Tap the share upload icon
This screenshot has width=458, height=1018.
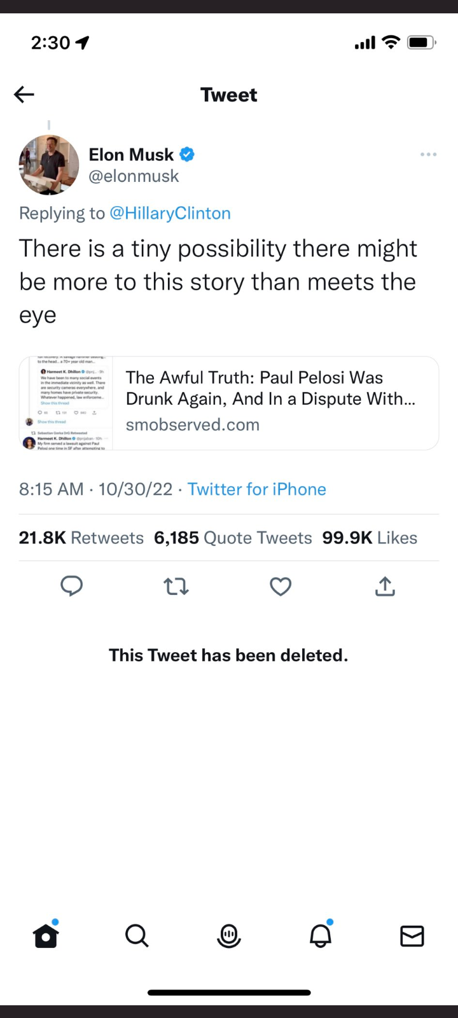(385, 586)
